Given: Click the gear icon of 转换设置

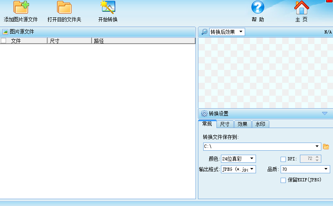Looking at the screenshot, I should pos(204,114).
